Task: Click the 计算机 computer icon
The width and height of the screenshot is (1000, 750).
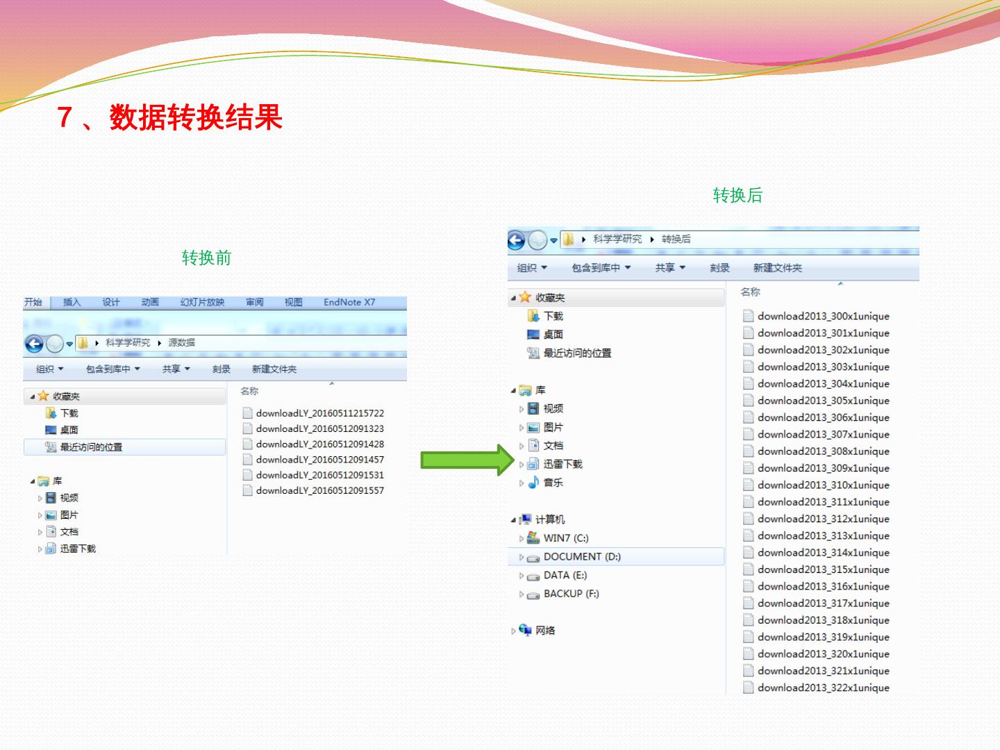Action: (526, 519)
